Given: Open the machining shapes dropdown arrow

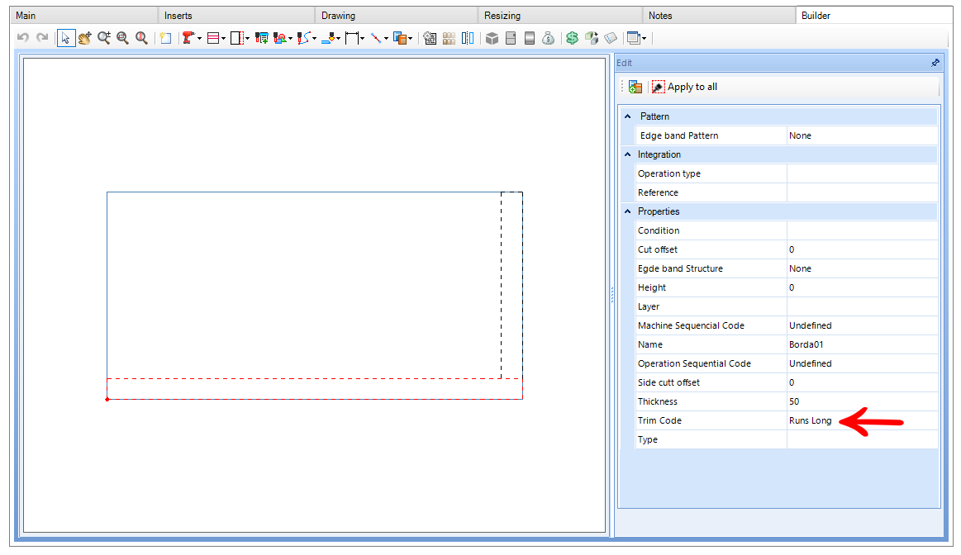Looking at the screenshot, I should tap(291, 39).
